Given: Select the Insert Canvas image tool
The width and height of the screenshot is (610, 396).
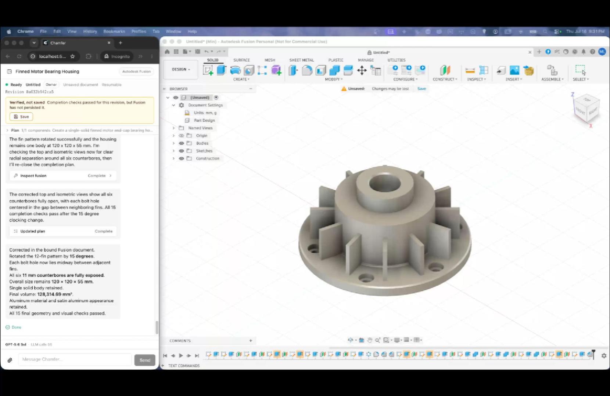Looking at the screenshot, I should [x=515, y=70].
